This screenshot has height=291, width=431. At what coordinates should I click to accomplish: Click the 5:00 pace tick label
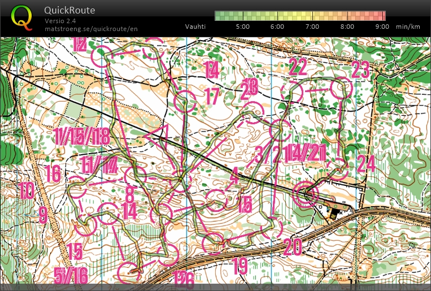click(243, 27)
